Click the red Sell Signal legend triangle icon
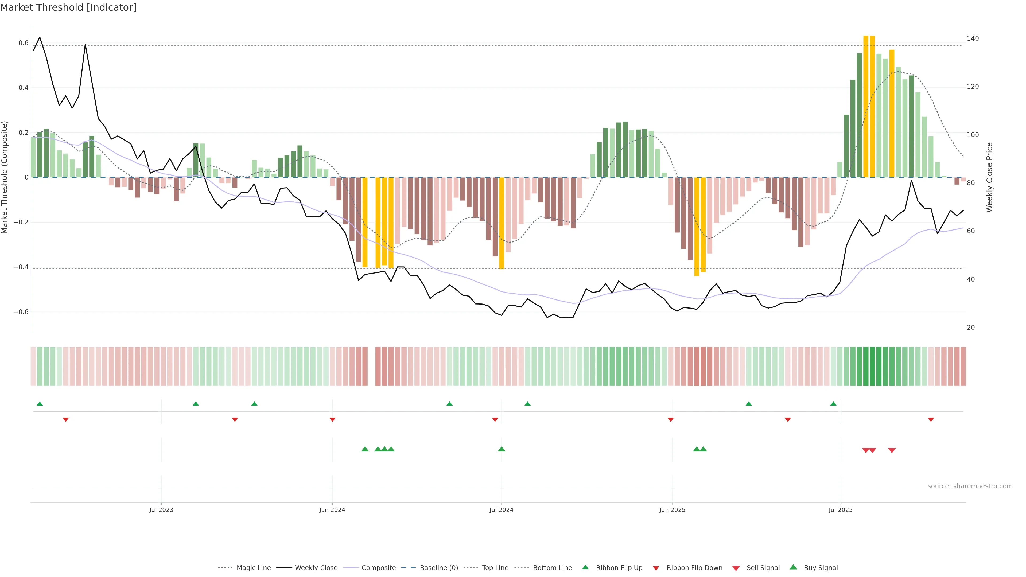This screenshot has width=1026, height=577. 736,568
